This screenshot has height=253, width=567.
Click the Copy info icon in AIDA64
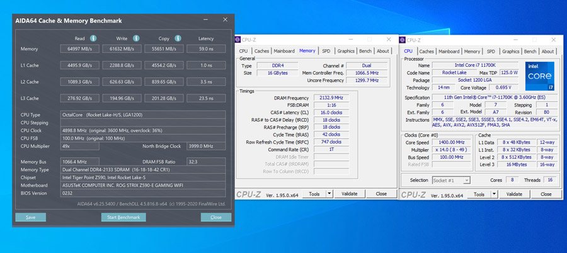tap(178, 38)
